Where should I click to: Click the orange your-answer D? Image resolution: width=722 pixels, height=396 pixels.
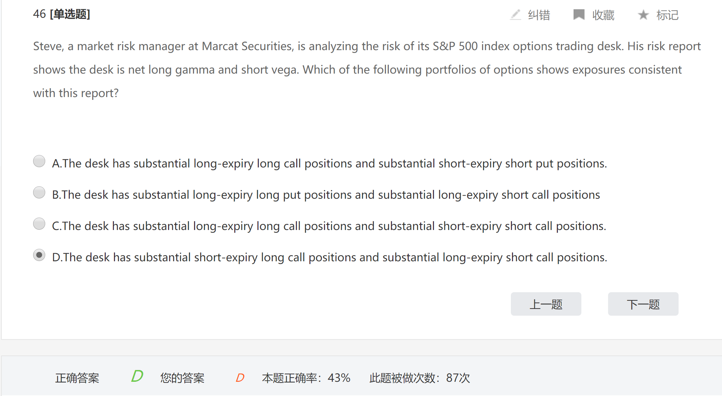(x=240, y=378)
